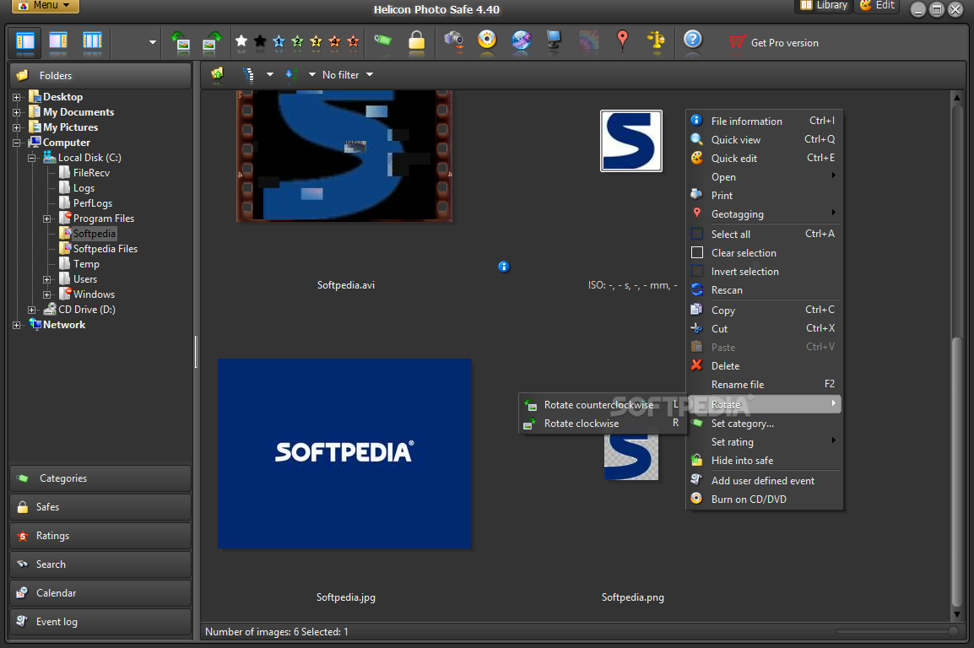
Task: Click the CD/DVD burn toolbar icon
Action: click(x=488, y=40)
